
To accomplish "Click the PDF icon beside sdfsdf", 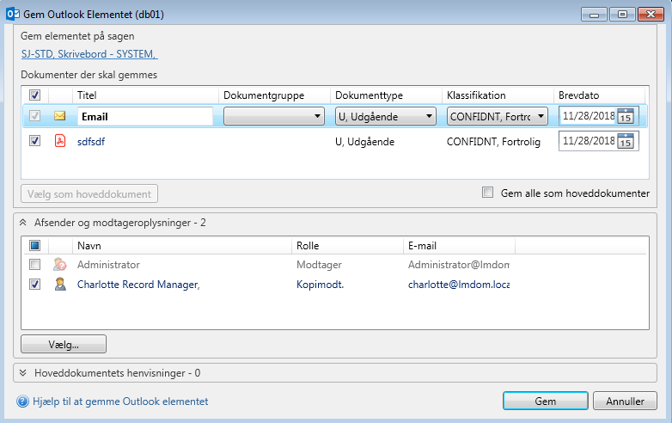I will [60, 141].
